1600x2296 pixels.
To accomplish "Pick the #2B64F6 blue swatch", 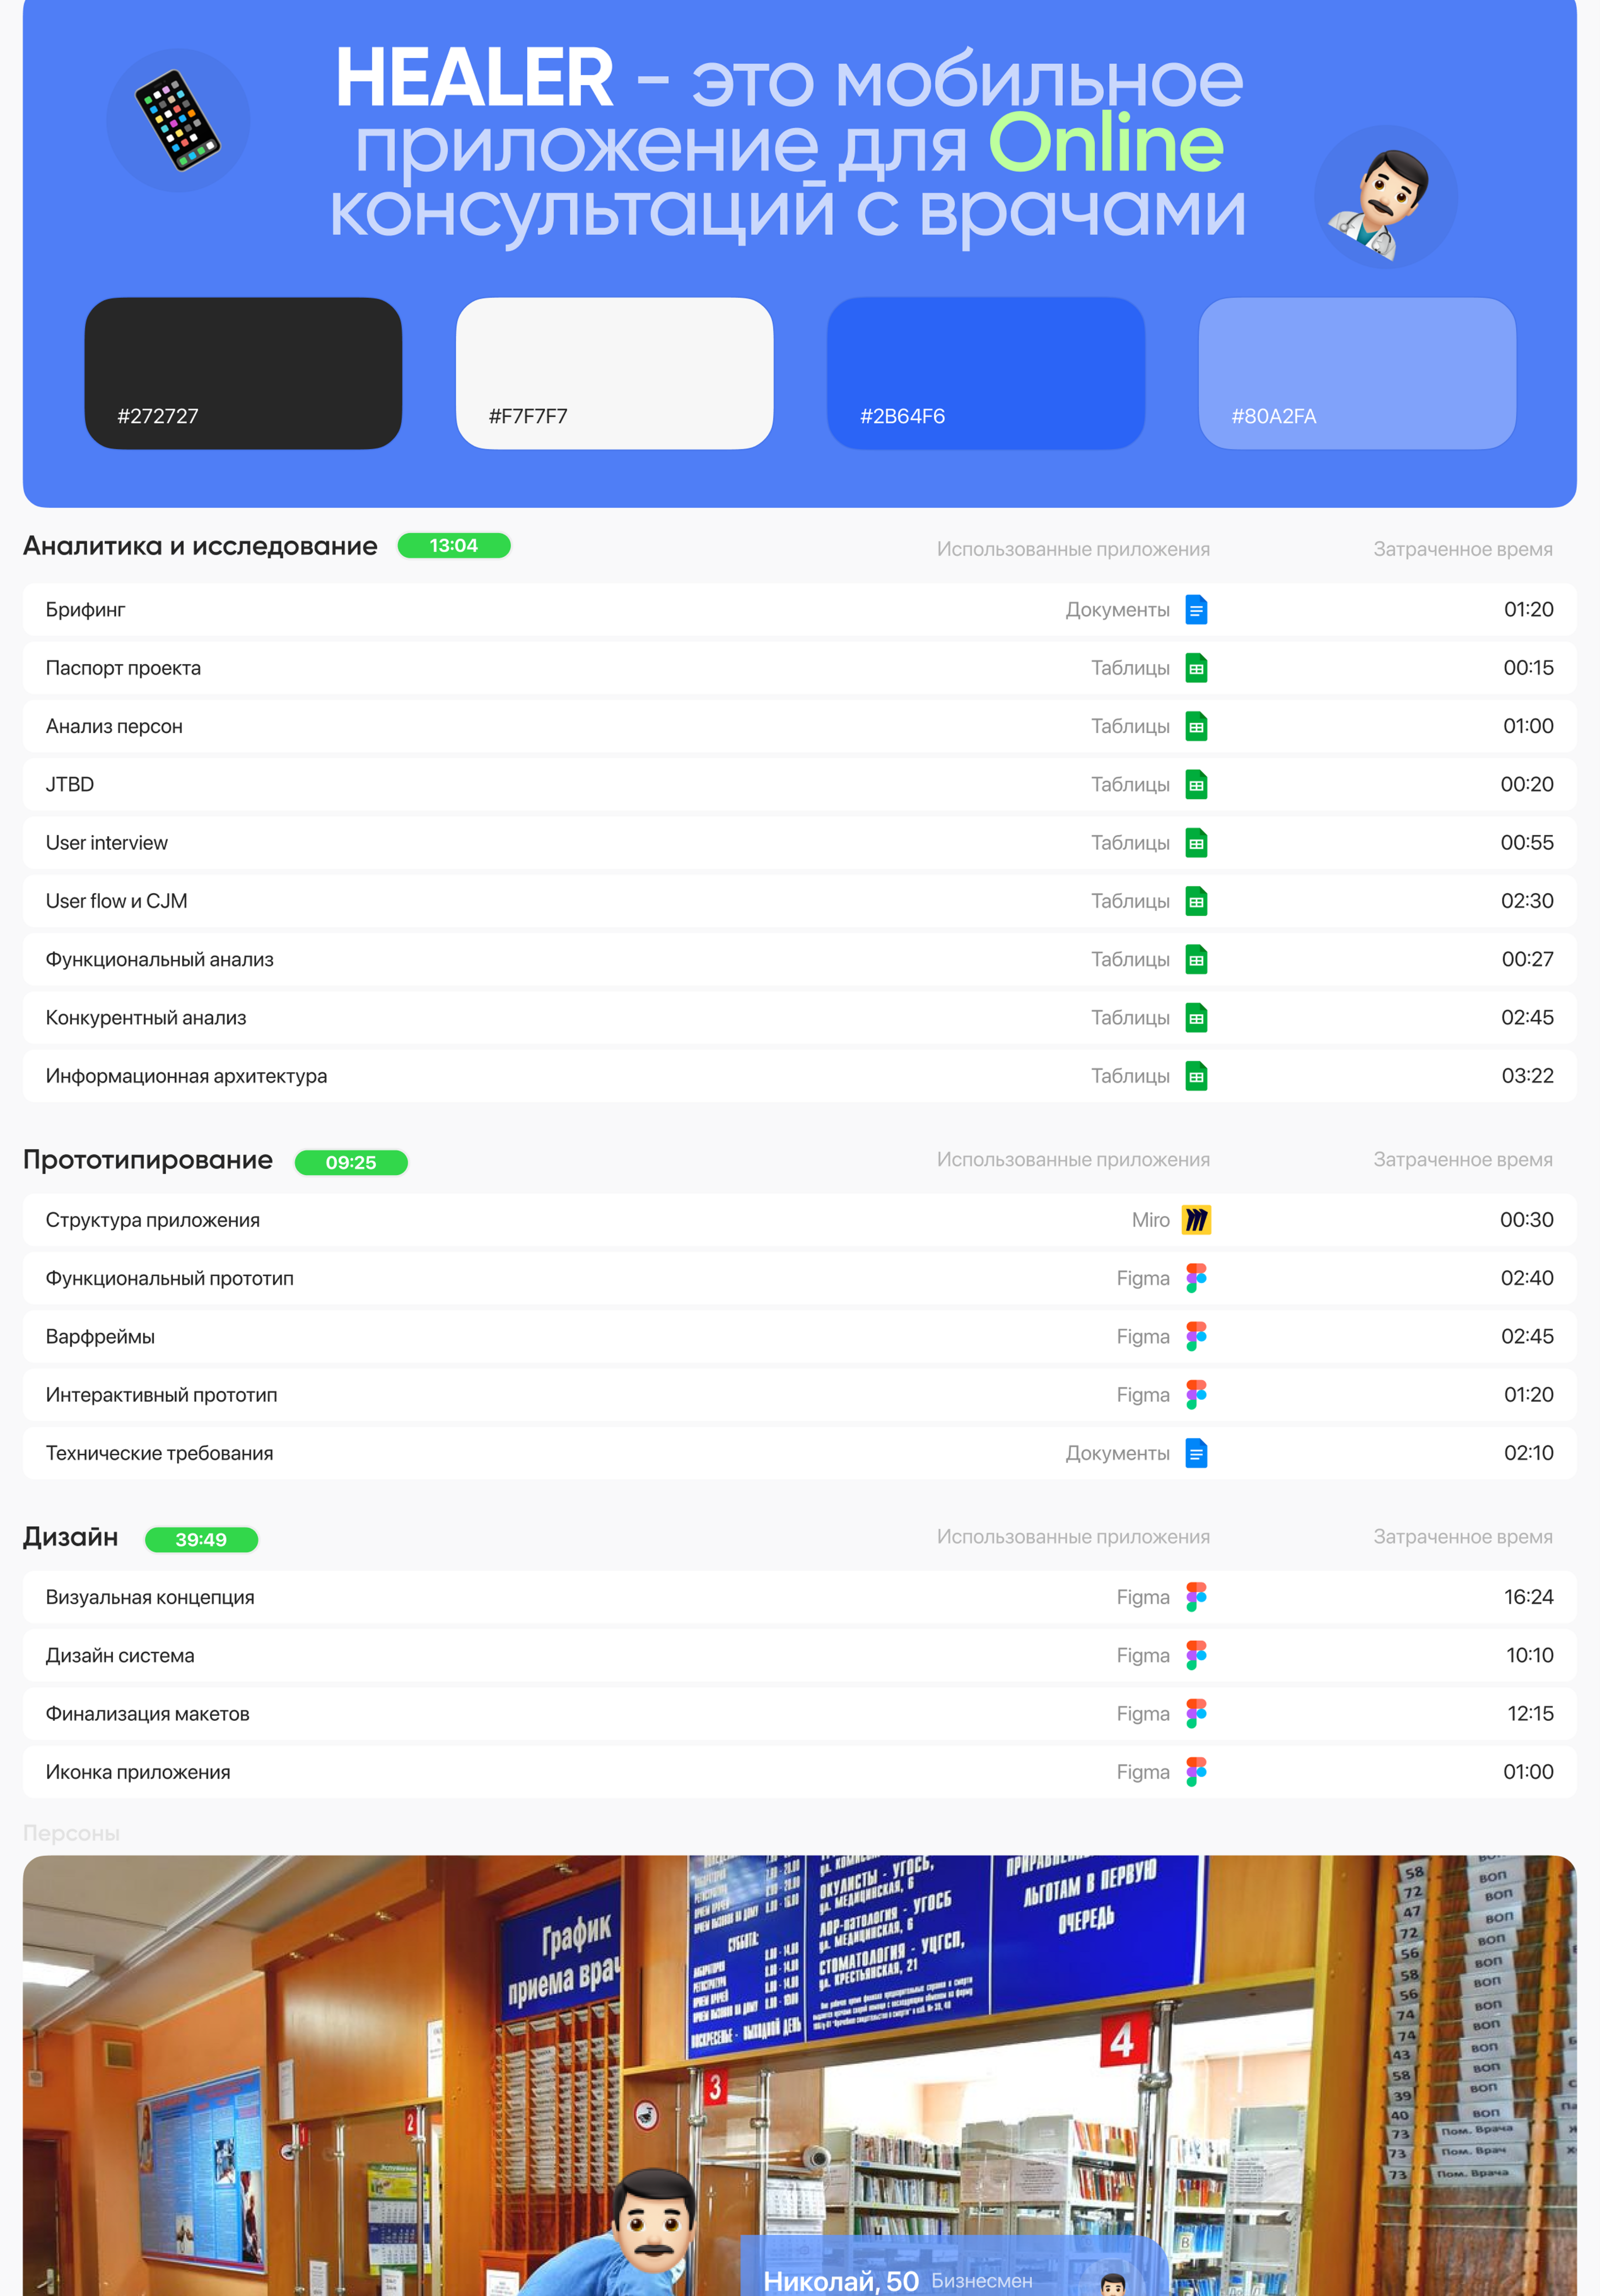I will [x=985, y=373].
